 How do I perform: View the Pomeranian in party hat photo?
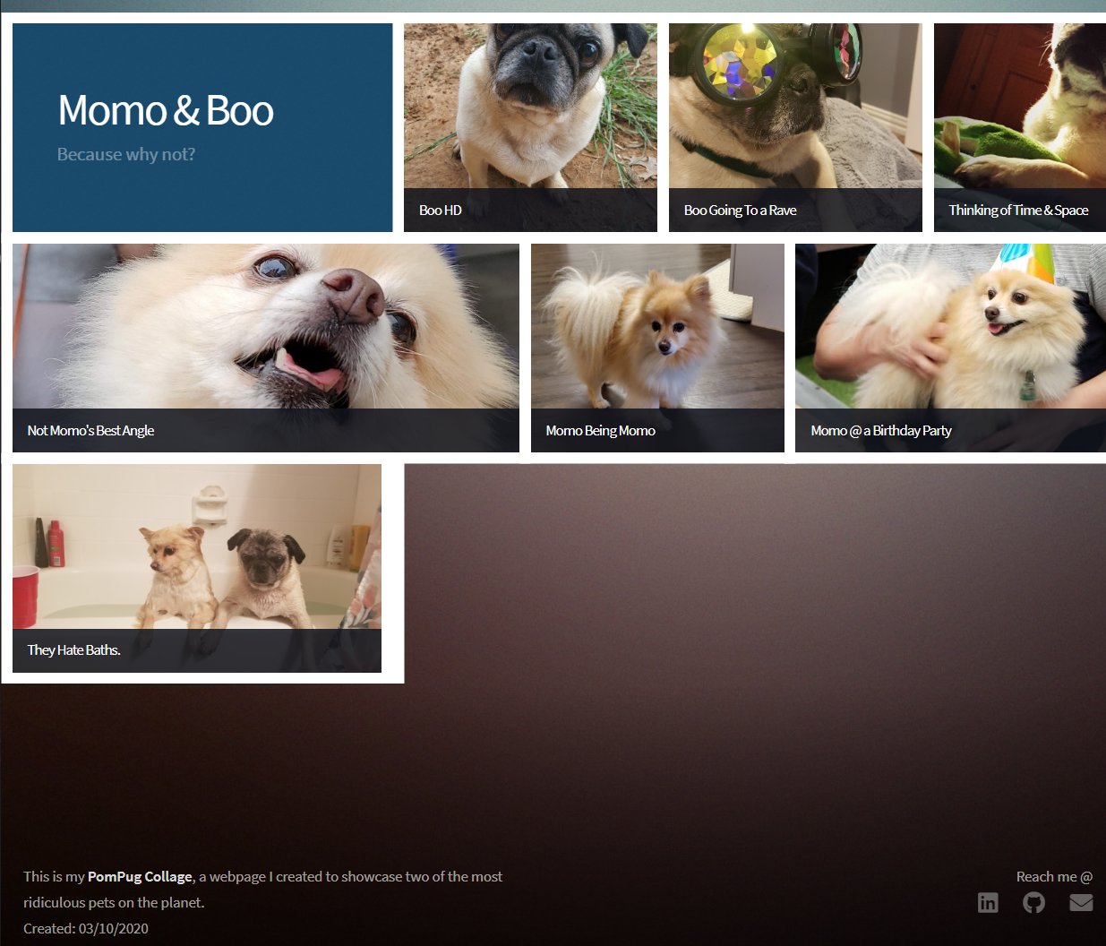tap(950, 326)
